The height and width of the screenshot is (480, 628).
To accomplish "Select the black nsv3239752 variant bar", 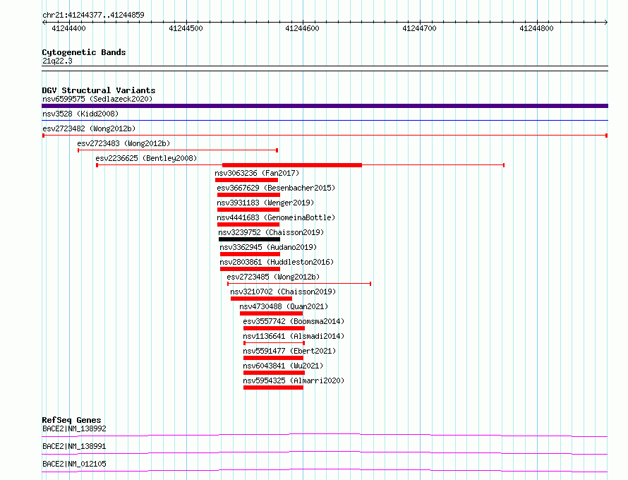I will pyautogui.click(x=249, y=239).
